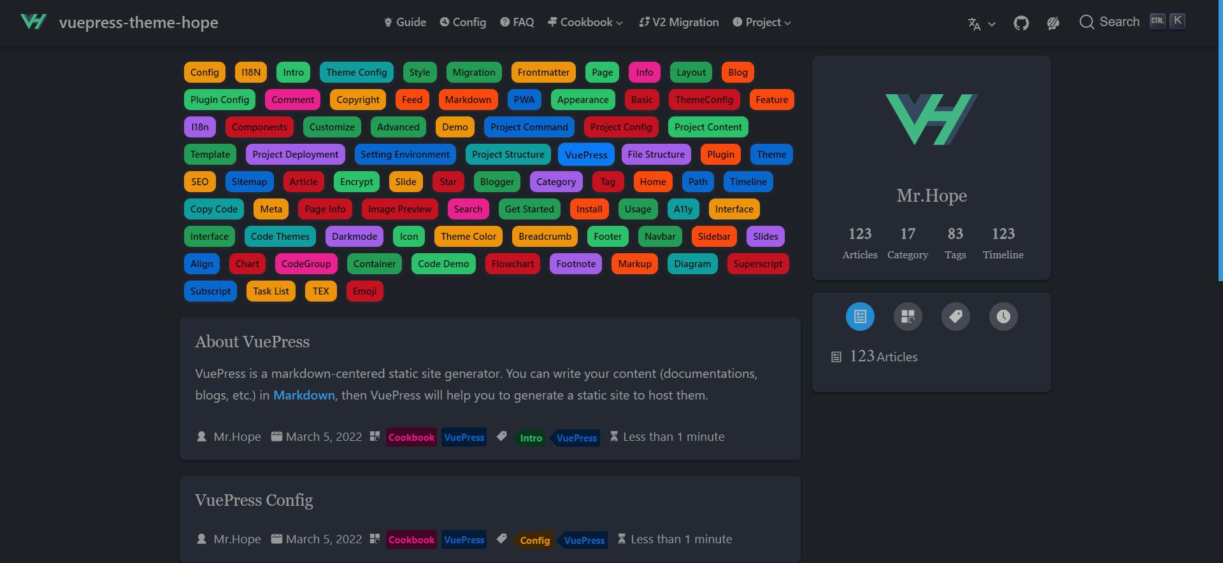
Task: Expand the Cookbook navbar dropdown
Action: 585,22
